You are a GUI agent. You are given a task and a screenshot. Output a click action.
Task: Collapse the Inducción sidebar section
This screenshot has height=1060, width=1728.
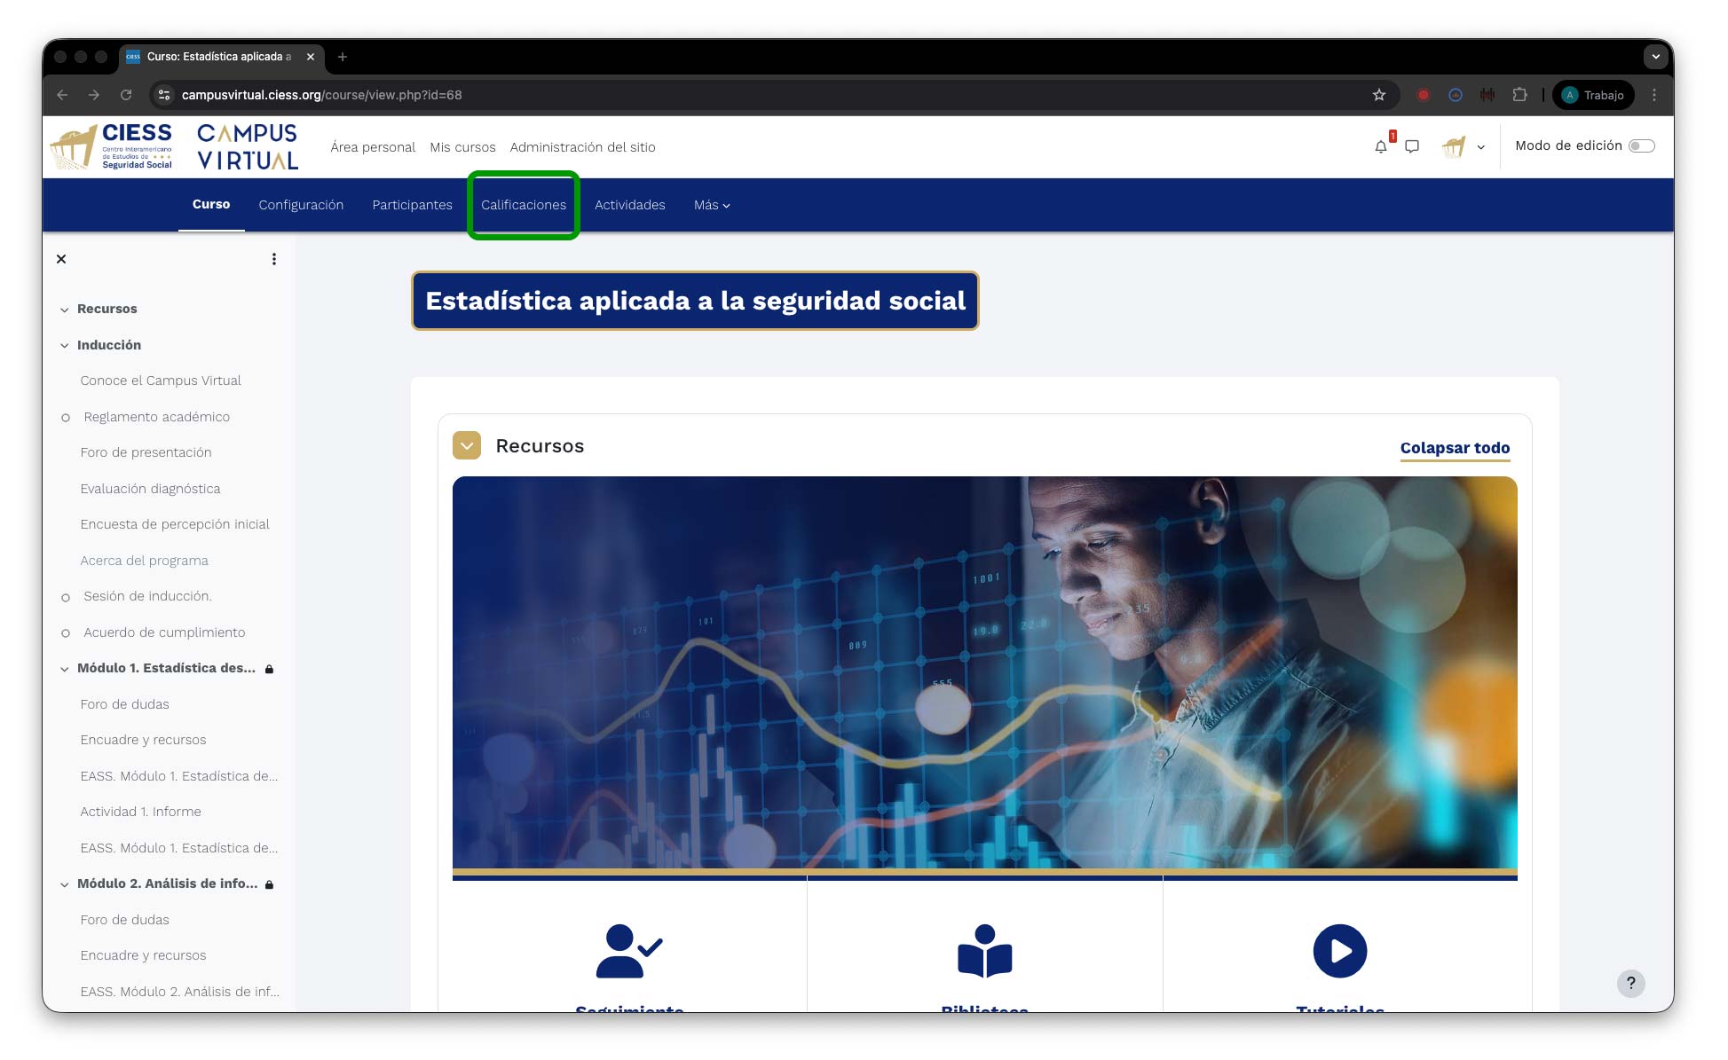click(64, 346)
